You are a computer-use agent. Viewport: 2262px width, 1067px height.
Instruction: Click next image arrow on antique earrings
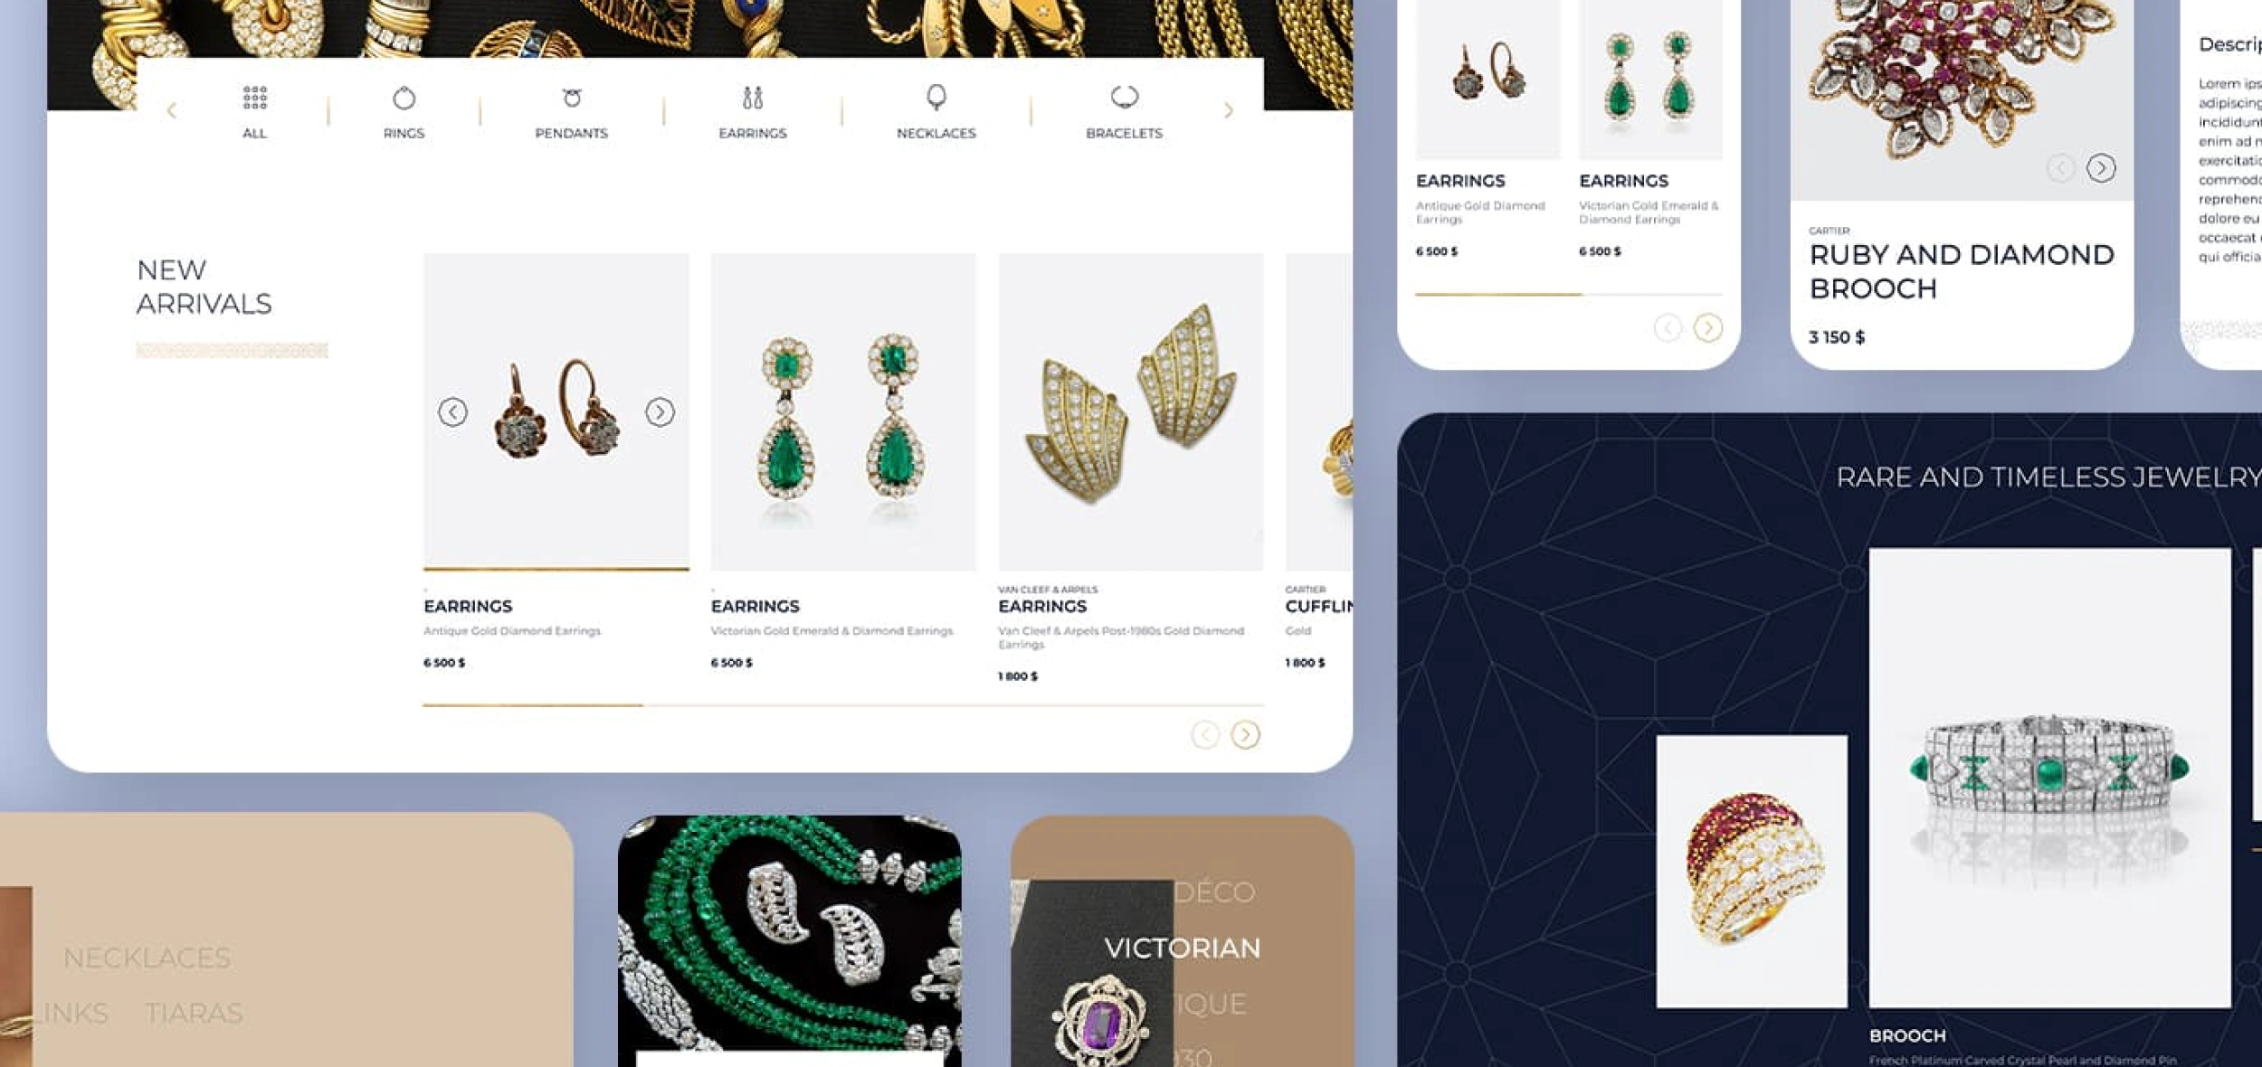click(660, 412)
